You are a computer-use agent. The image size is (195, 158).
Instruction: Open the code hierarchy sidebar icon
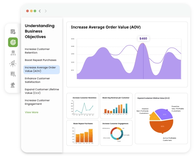coord(13,53)
